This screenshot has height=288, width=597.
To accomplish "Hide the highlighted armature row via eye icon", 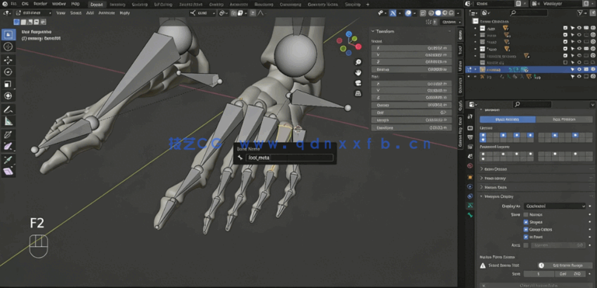I will (x=579, y=69).
